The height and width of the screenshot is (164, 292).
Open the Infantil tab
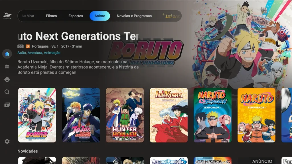click(x=171, y=16)
